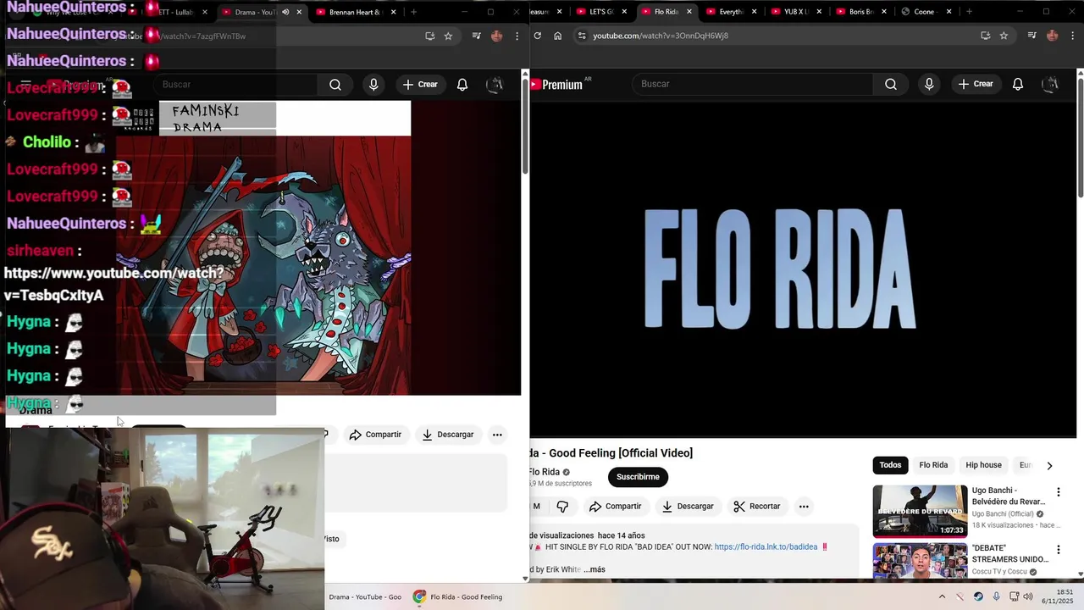Image resolution: width=1084 pixels, height=610 pixels.
Task: Open account avatar in right YouTube window
Action: point(1050,84)
